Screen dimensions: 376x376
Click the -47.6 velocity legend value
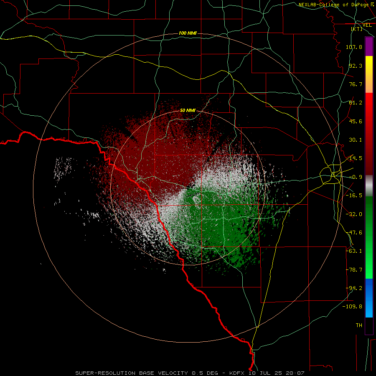point(354,233)
